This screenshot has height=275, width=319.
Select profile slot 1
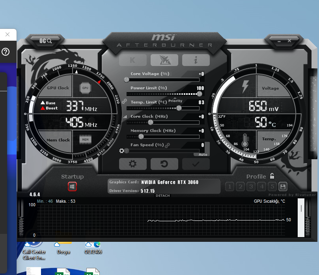click(x=230, y=186)
